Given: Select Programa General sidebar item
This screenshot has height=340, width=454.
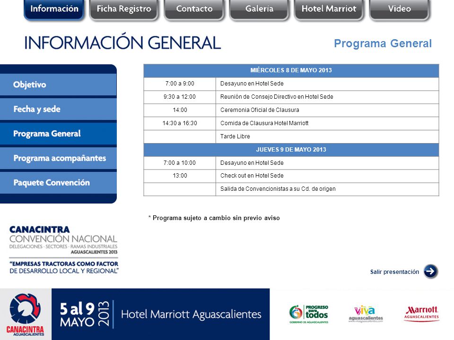Looking at the screenshot, I should [58, 134].
